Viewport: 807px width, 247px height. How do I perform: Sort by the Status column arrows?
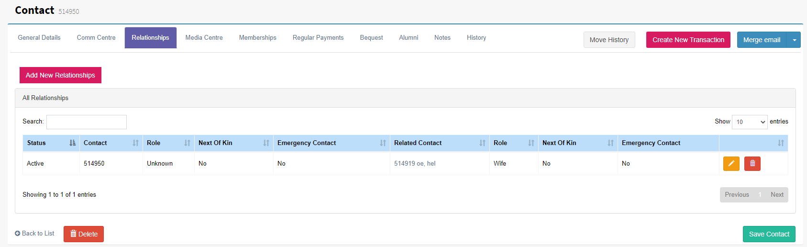[72, 143]
